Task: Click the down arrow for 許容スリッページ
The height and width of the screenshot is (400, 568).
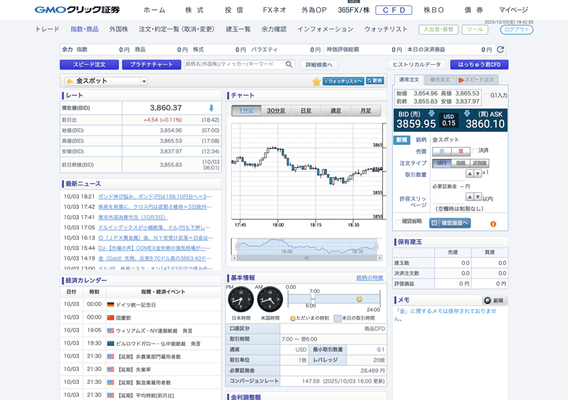Action: click(478, 198)
